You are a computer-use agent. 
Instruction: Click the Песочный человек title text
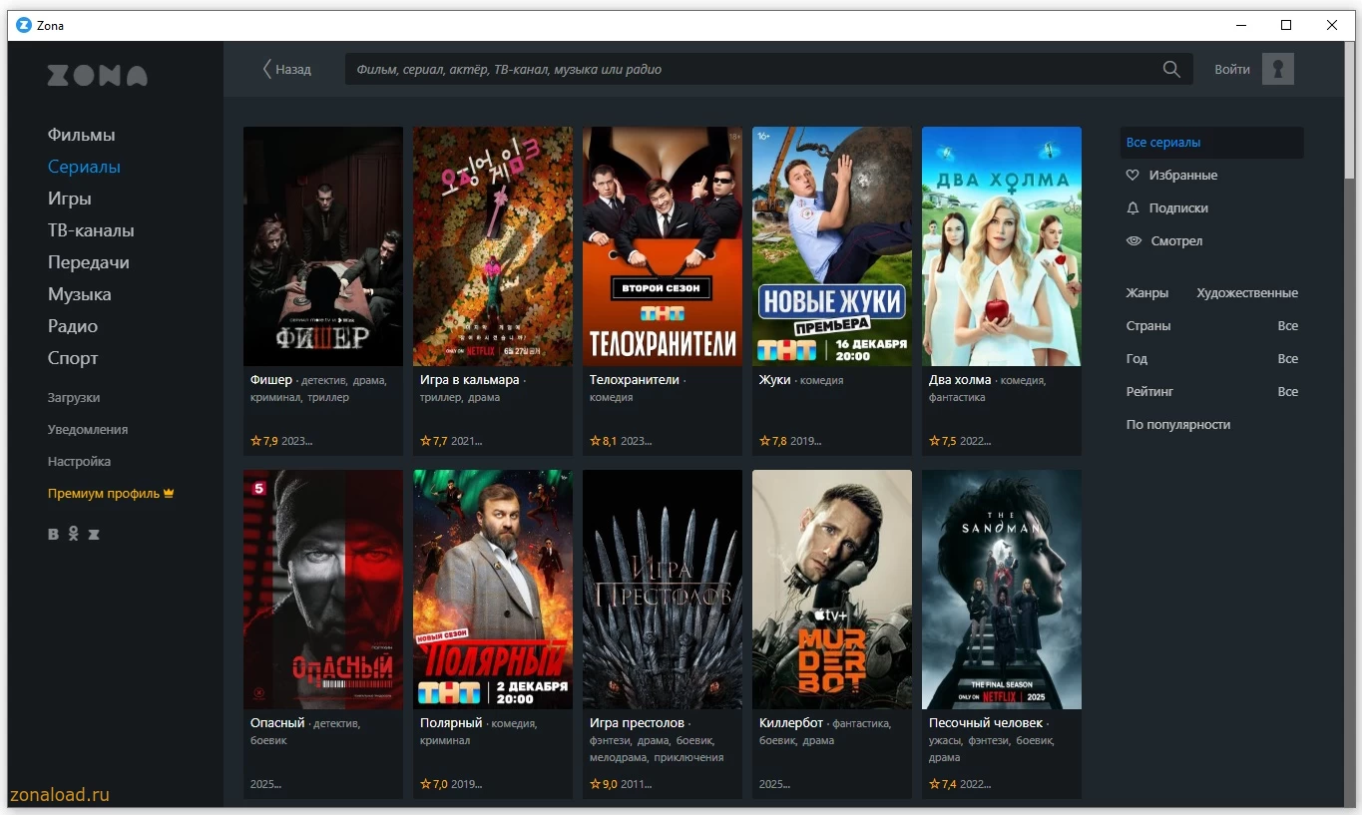[986, 722]
